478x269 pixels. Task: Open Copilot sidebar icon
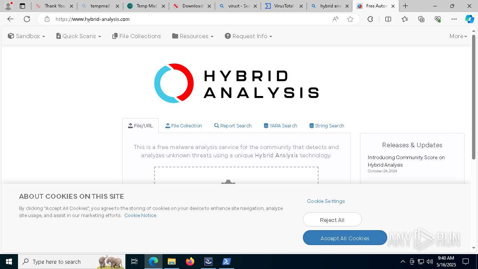point(469,19)
